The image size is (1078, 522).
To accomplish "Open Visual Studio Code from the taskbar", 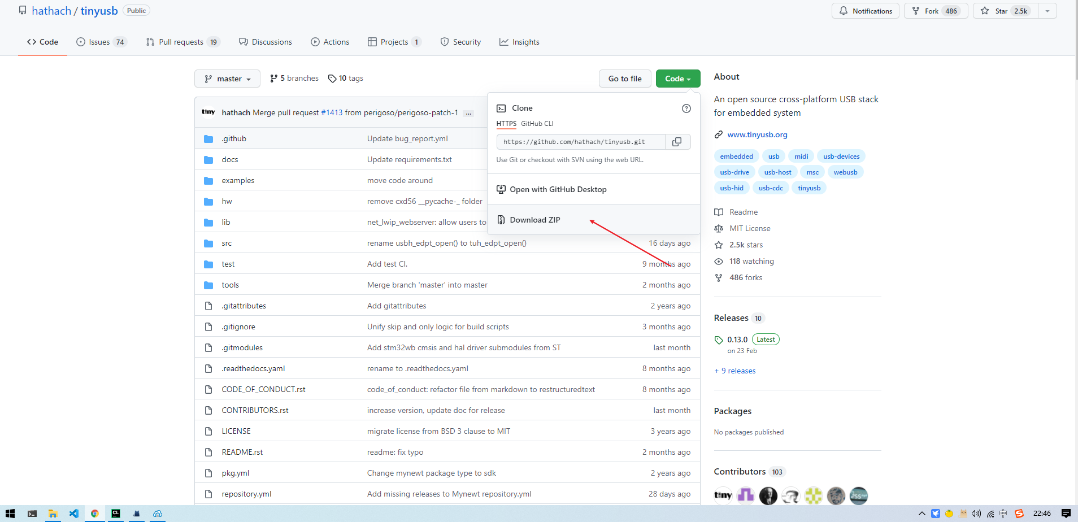I will tap(73, 514).
